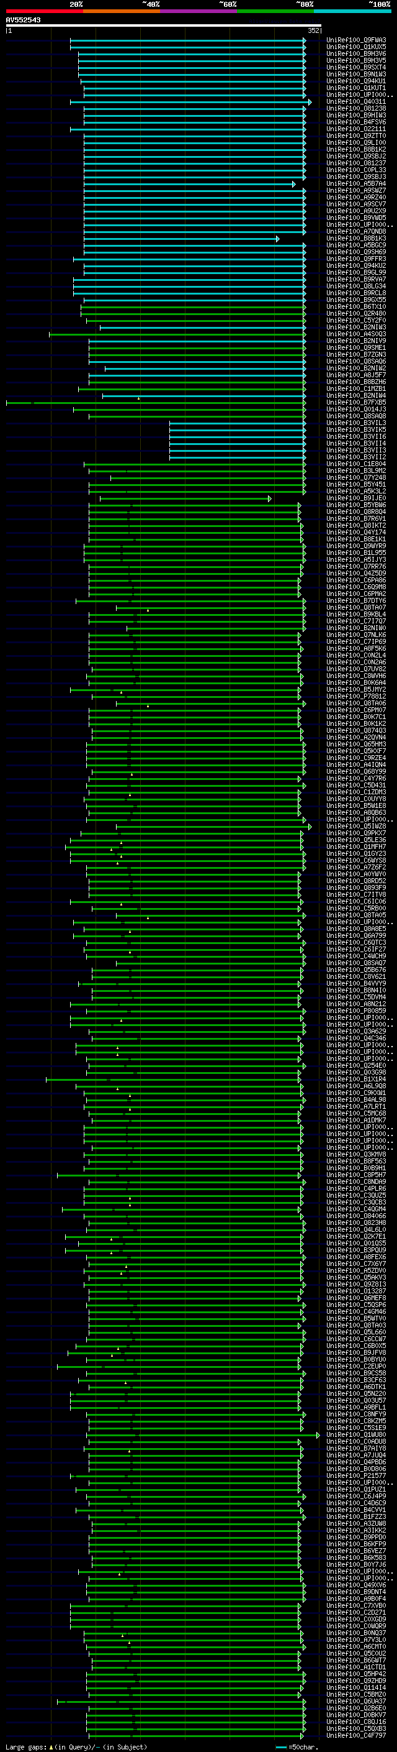Screen dimensions: 397x1752
Task: Click the orange ~40% identity color segment
Action: pyautogui.click(x=122, y=11)
